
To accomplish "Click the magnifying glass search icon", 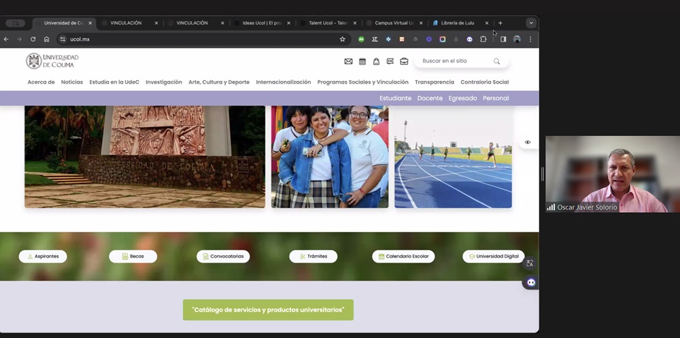I will tap(497, 61).
